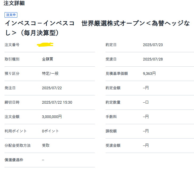Click the 締切日時 label
Viewport: 194px width, 170px height.
(12, 102)
